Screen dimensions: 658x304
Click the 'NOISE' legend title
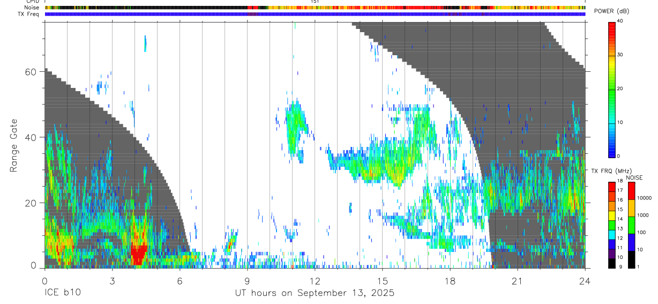[x=633, y=177]
